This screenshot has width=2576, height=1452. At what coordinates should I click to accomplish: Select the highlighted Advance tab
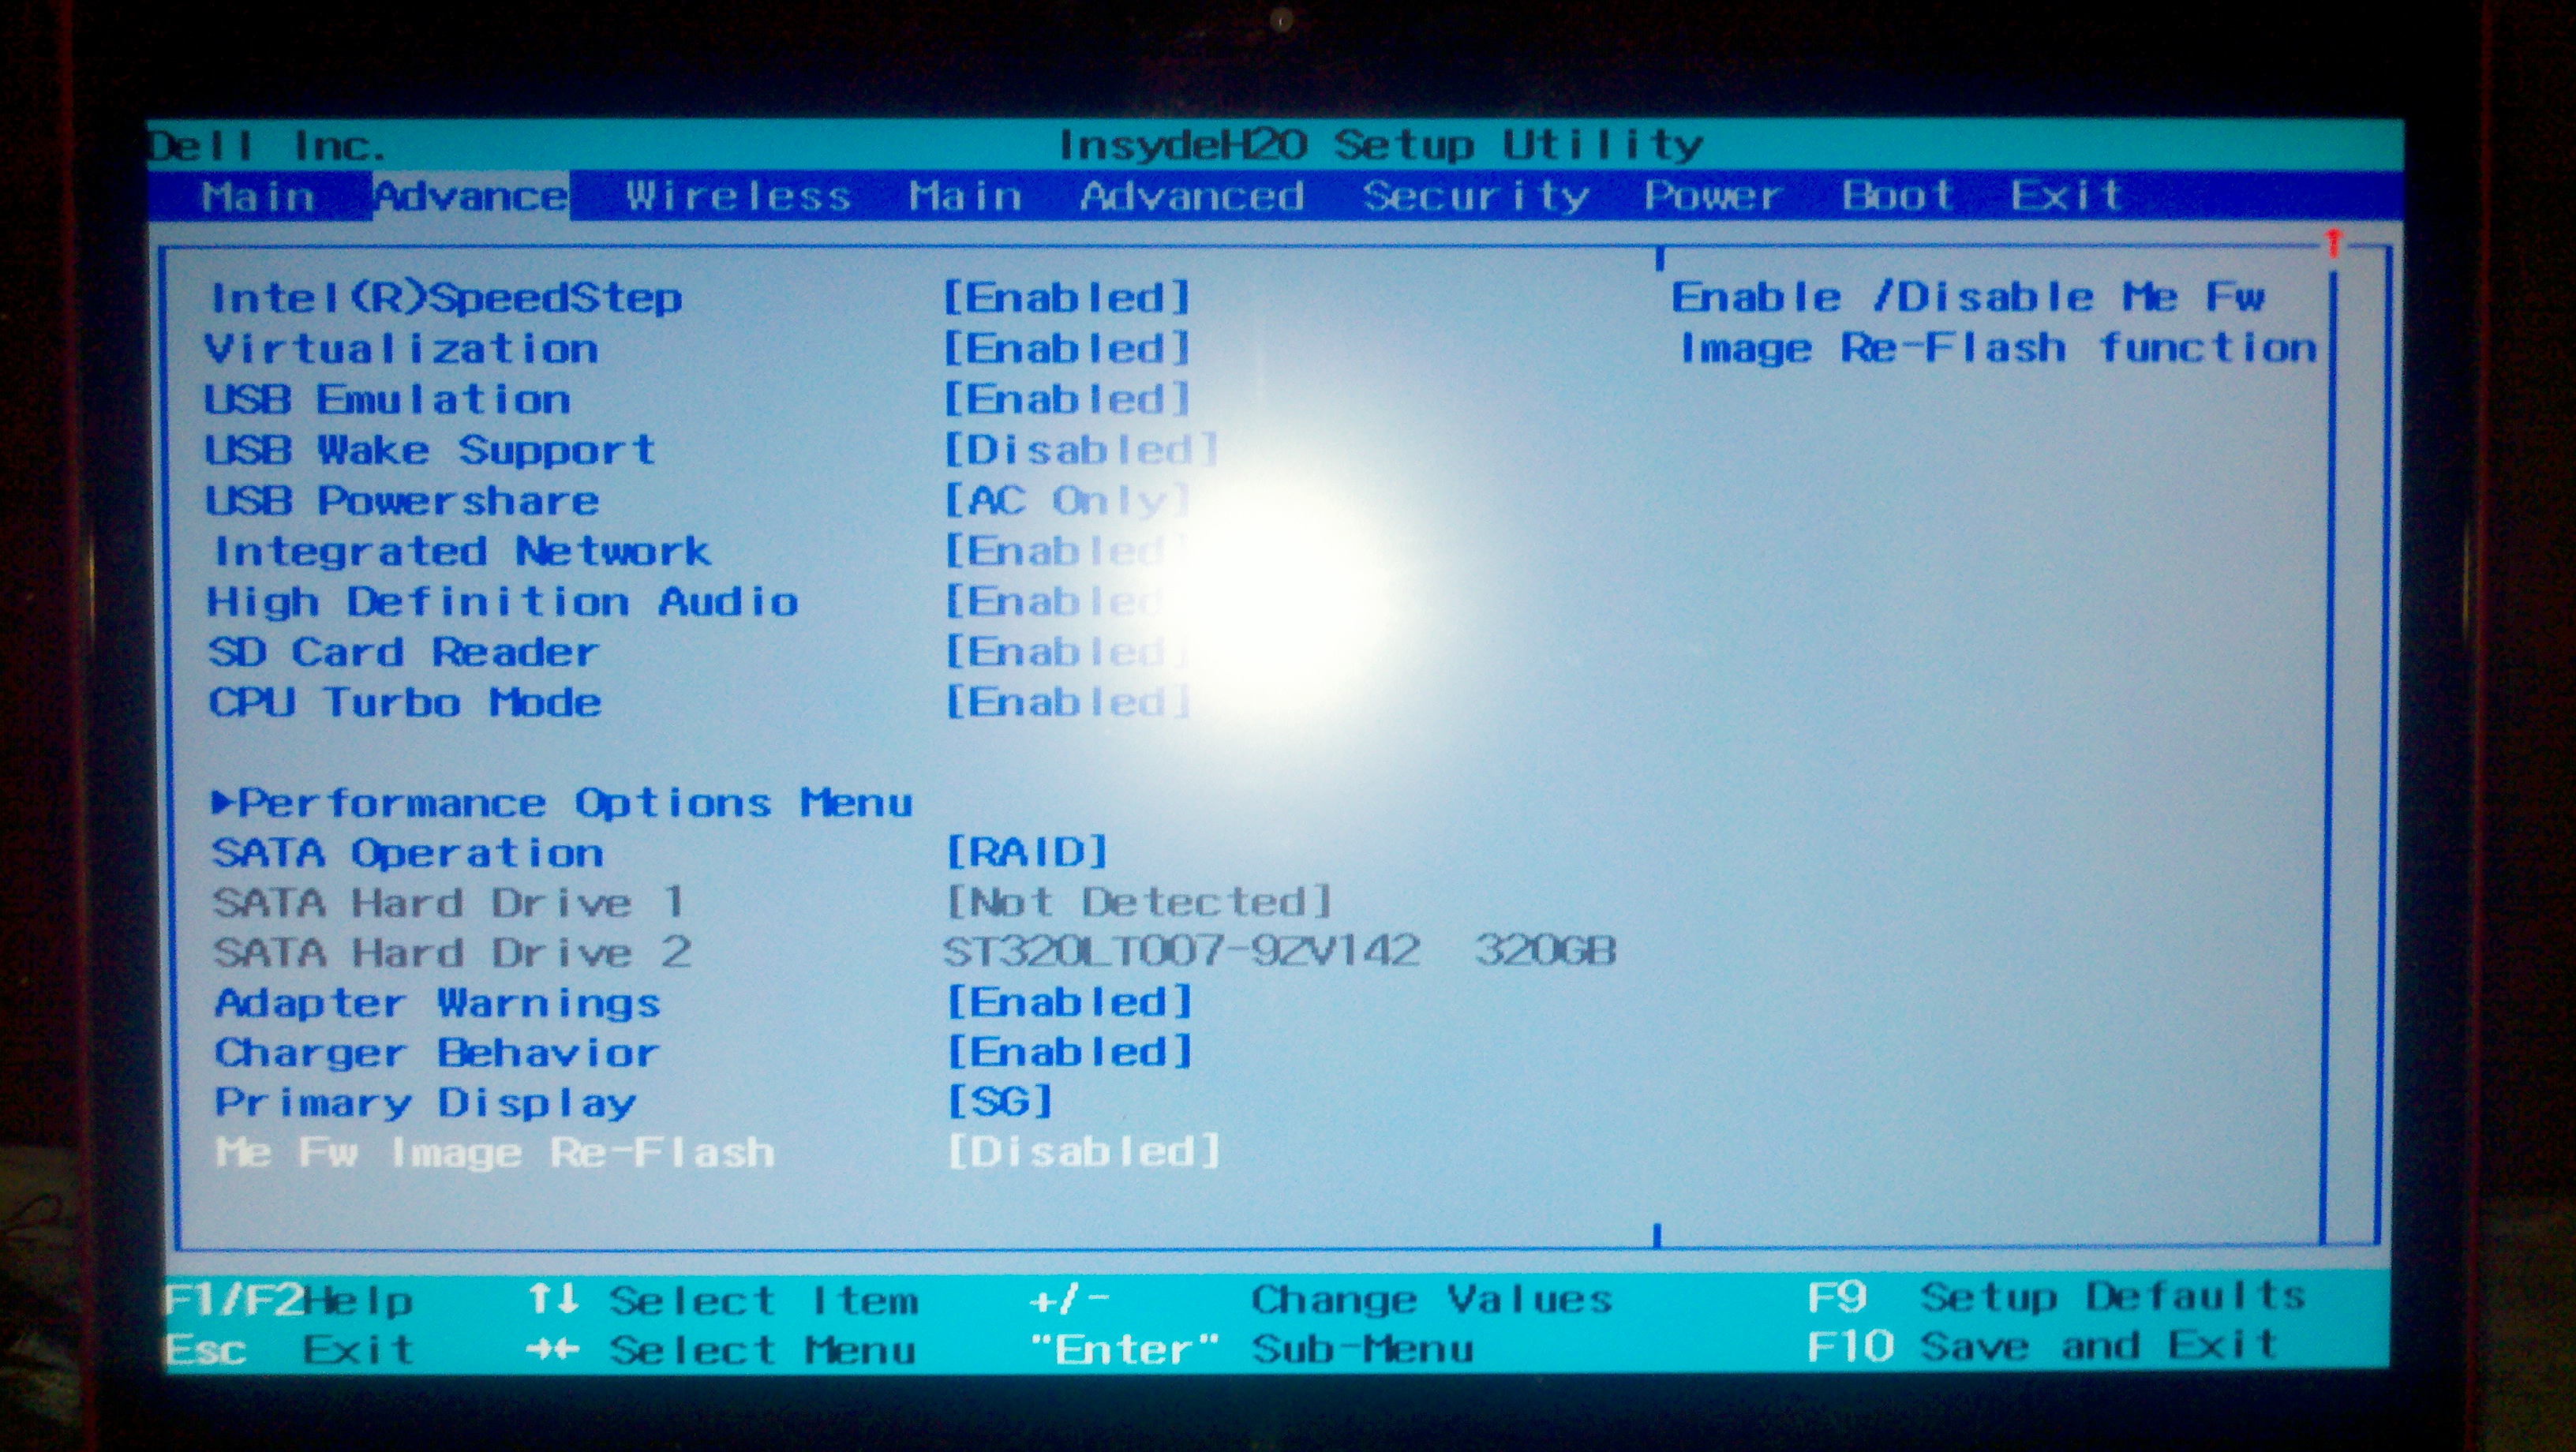[x=471, y=196]
